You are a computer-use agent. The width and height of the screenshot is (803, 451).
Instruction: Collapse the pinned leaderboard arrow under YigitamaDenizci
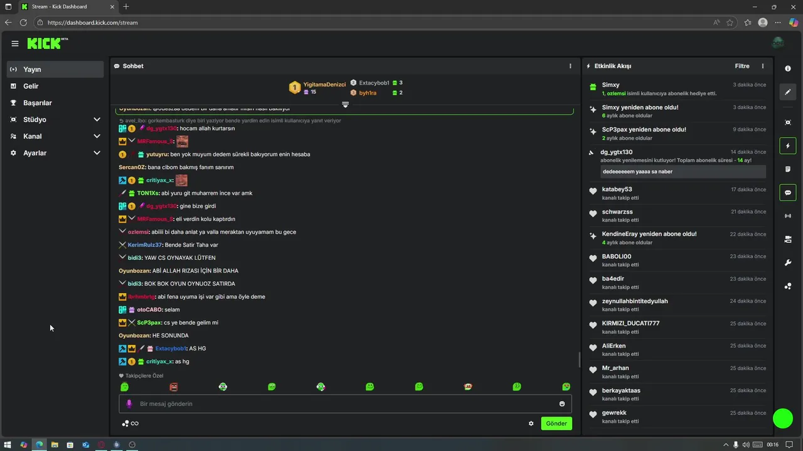coord(345,105)
